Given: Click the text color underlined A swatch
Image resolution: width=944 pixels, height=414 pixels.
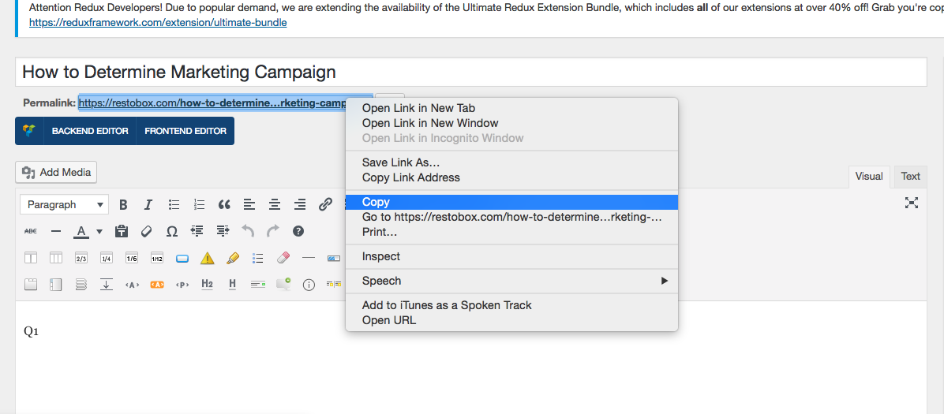Looking at the screenshot, I should [x=81, y=232].
